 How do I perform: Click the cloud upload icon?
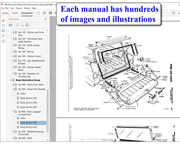tap(44, 13)
